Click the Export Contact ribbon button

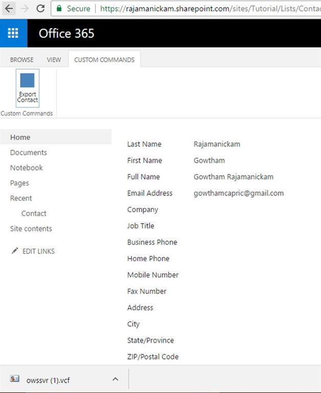[x=27, y=88]
